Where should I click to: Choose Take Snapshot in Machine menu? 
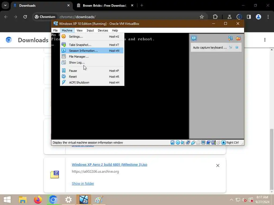pos(92,45)
